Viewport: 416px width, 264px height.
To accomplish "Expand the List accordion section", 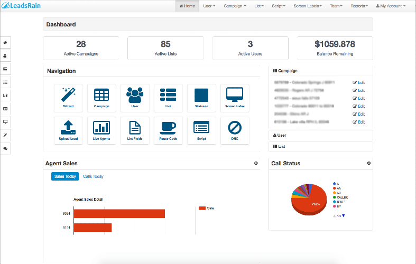I will point(321,146).
